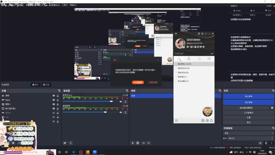Move the scene up with arrow
The height and width of the screenshot is (155, 275).
(x=143, y=143)
